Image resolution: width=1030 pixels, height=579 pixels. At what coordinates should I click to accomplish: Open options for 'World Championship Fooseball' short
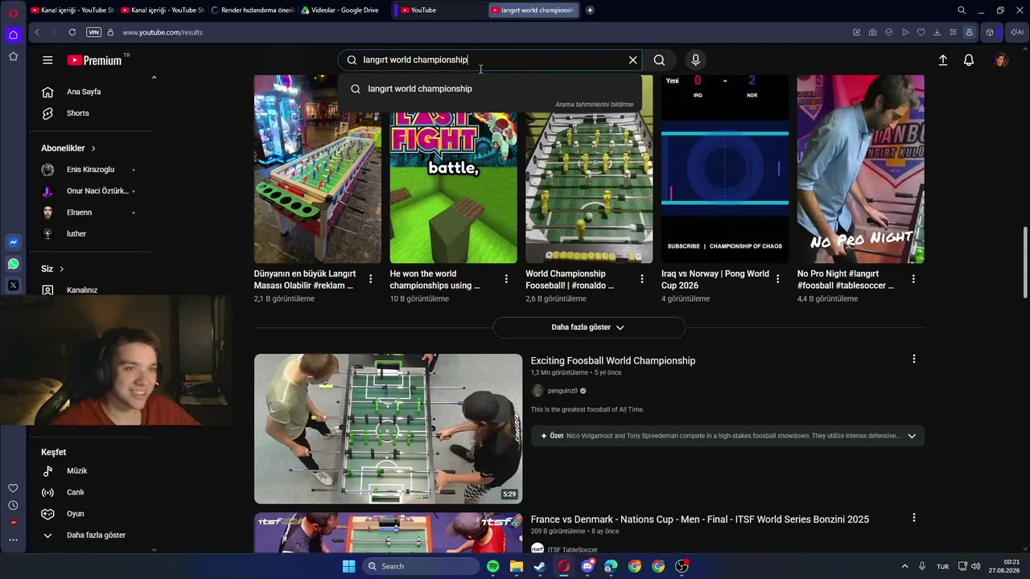642,279
